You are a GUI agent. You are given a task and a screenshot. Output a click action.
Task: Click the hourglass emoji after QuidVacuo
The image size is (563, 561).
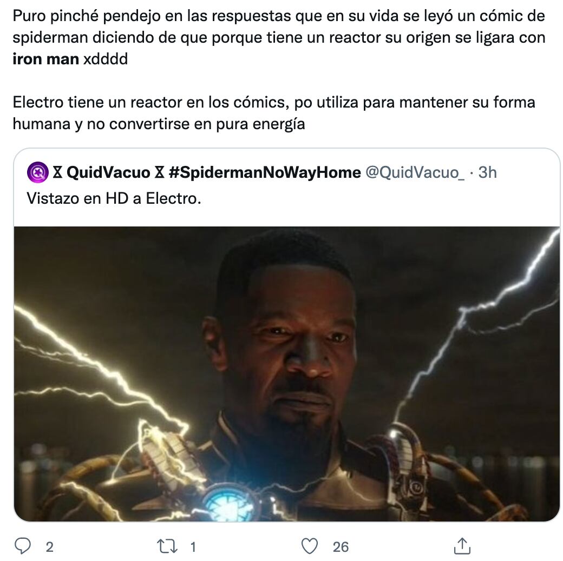pyautogui.click(x=159, y=172)
